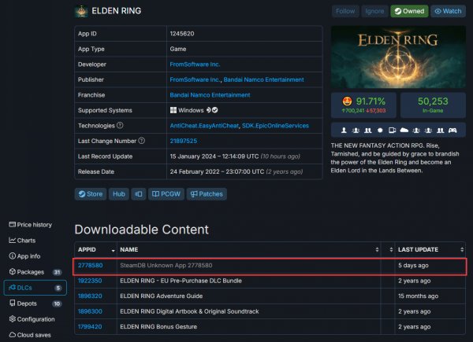Open PCGW wiki button

(x=166, y=194)
